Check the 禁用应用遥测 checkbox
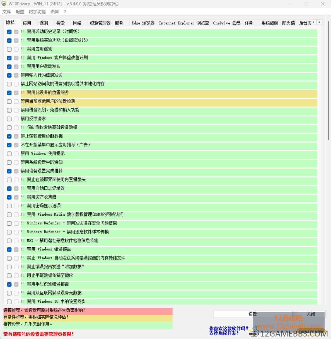This screenshot has width=331, height=339. pos(9,49)
